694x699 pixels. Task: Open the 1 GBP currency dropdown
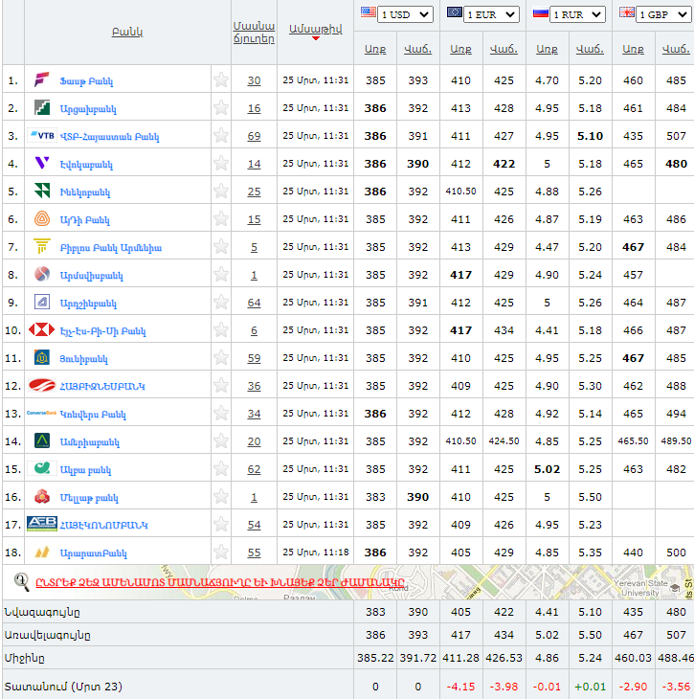pos(663,14)
